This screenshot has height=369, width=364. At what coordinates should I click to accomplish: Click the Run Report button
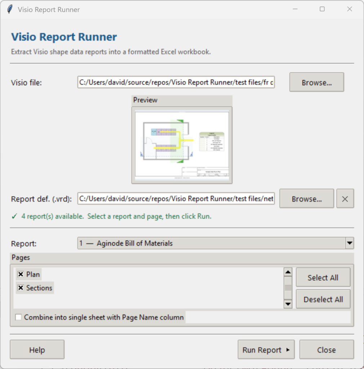(266, 350)
